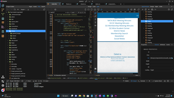Click zoom in plus next to 100%
The image size is (174, 98).
point(139,75)
